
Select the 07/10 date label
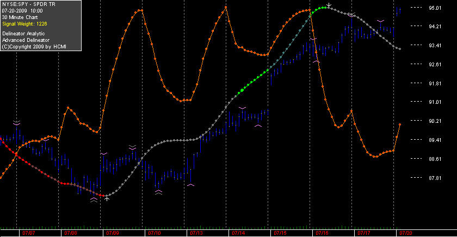tap(155, 233)
